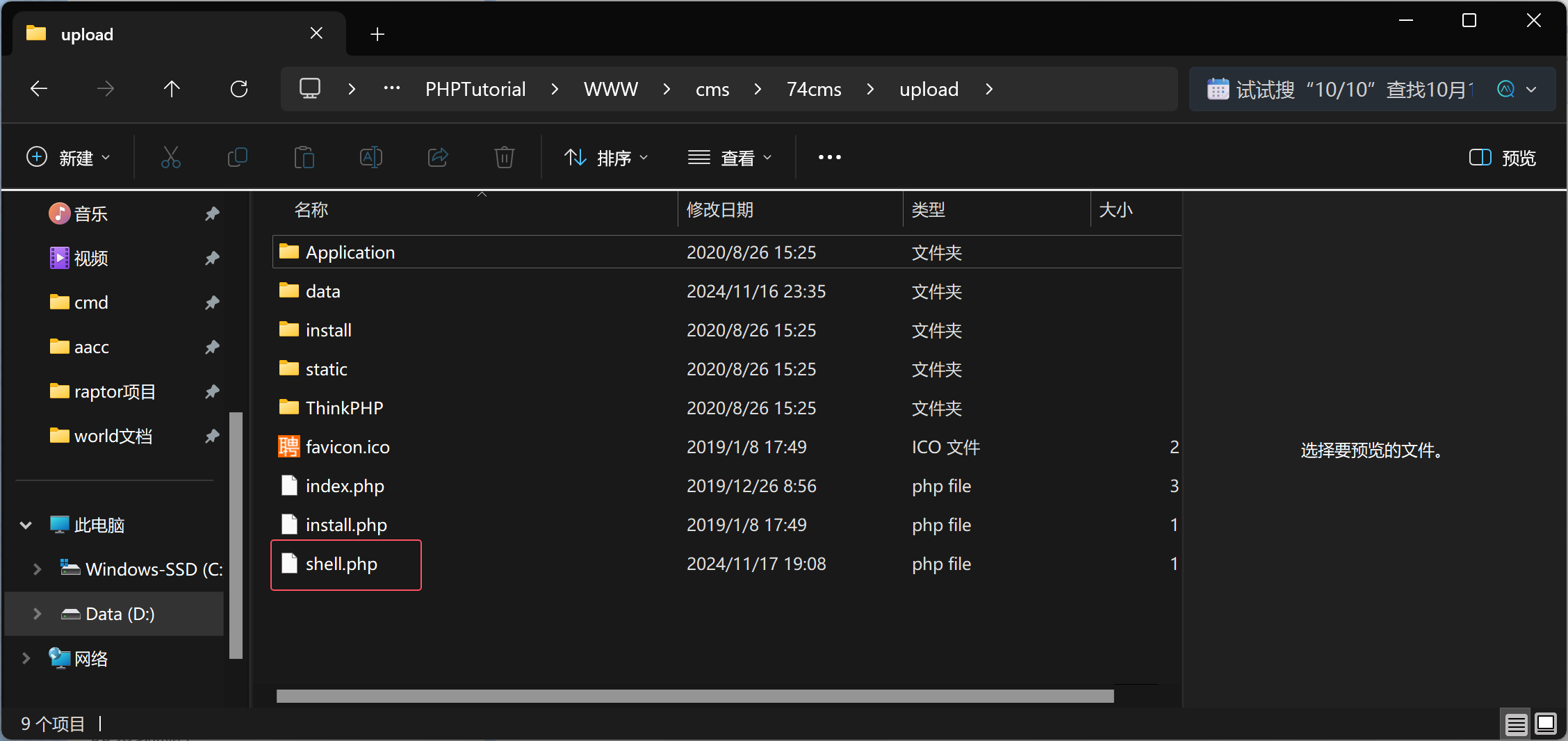
Task: Open the See more options menu
Action: [830, 158]
